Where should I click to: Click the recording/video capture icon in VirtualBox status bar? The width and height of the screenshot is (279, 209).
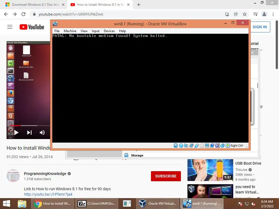point(212,146)
